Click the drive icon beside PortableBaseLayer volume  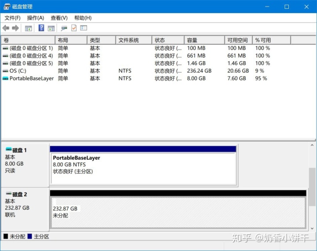[5, 78]
